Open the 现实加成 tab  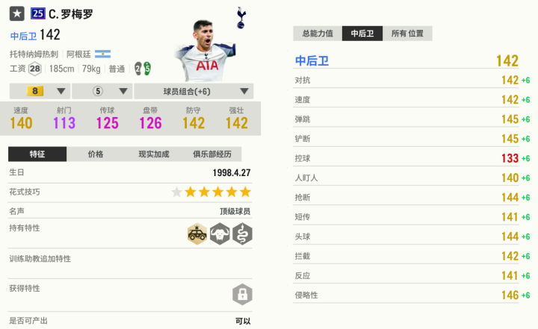click(x=154, y=154)
